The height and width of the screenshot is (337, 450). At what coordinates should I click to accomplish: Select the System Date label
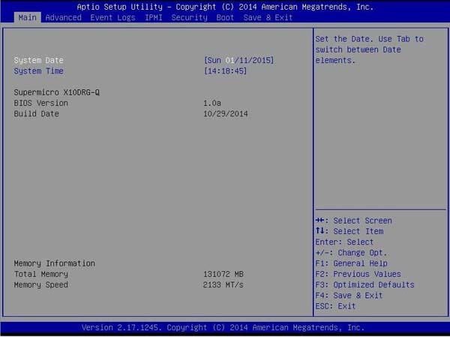pyautogui.click(x=39, y=60)
